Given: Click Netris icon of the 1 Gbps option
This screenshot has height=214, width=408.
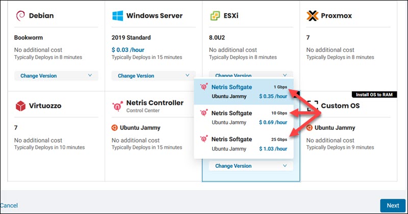Looking at the screenshot, I should tap(203, 87).
